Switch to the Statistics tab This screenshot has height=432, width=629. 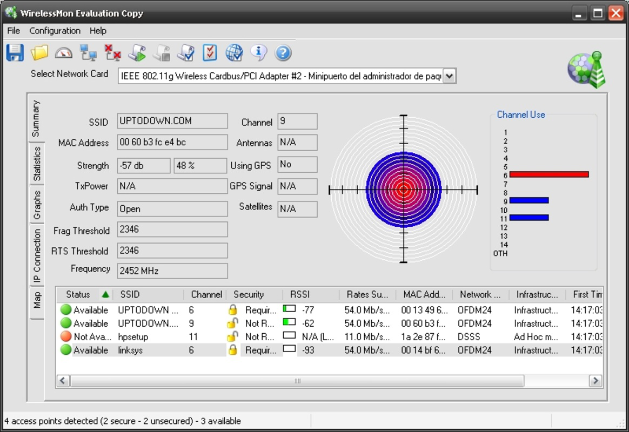coord(37,164)
